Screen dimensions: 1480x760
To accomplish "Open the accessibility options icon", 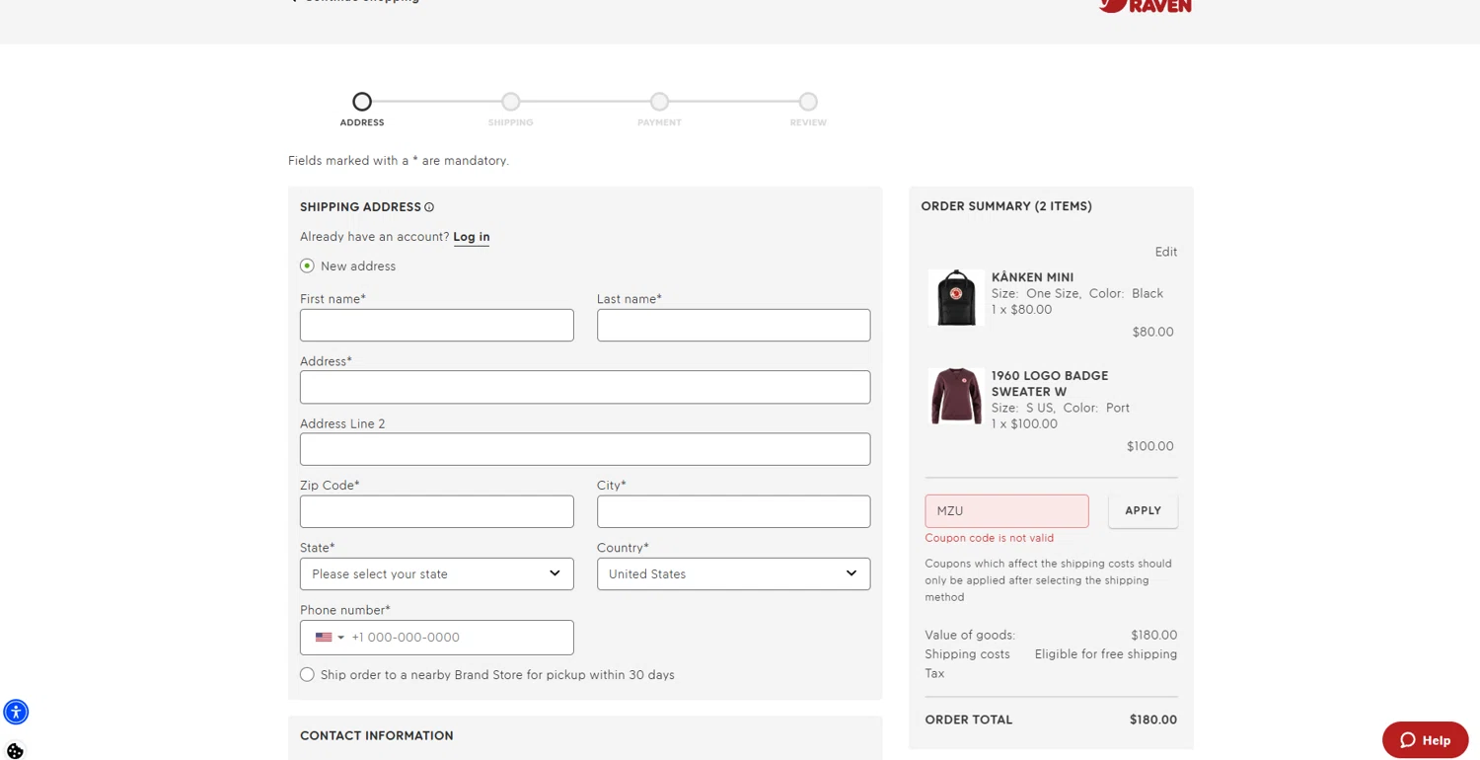I will (16, 712).
